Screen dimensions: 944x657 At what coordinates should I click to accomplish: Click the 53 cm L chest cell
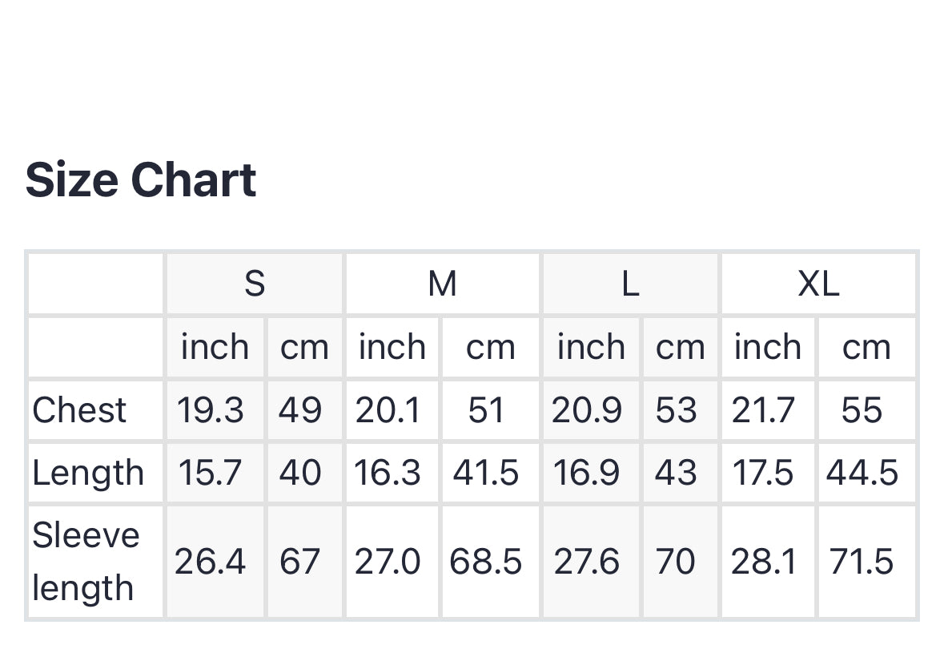coord(677,410)
